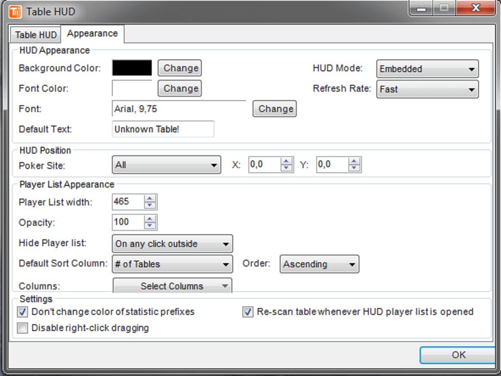Click the white Font Color swatch

tap(132, 88)
